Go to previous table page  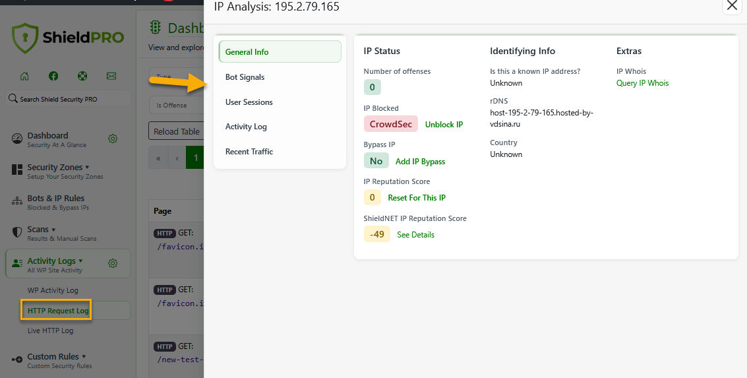pyautogui.click(x=177, y=158)
